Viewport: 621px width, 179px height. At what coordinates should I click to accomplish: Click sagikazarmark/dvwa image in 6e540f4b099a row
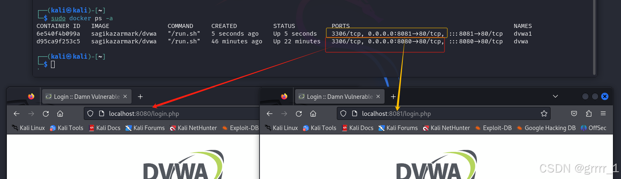124,34
